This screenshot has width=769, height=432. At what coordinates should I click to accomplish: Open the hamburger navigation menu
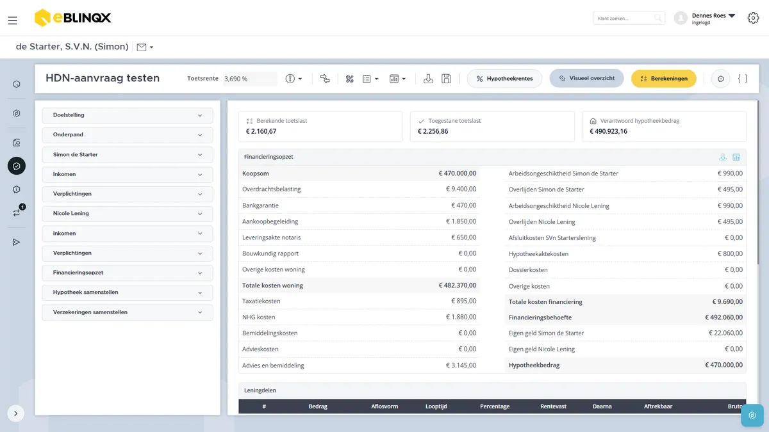[x=13, y=20]
